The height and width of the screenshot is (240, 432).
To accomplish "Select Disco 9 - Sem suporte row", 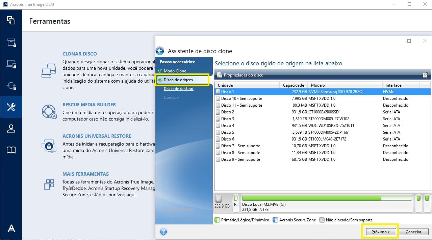I will tap(322, 159).
